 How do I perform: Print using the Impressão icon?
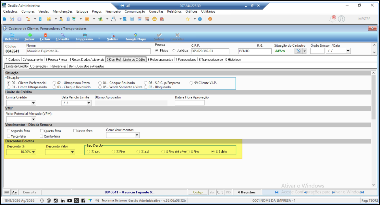84,37
